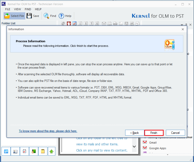
Task: Open the VIEW menu
Action: 17,9
